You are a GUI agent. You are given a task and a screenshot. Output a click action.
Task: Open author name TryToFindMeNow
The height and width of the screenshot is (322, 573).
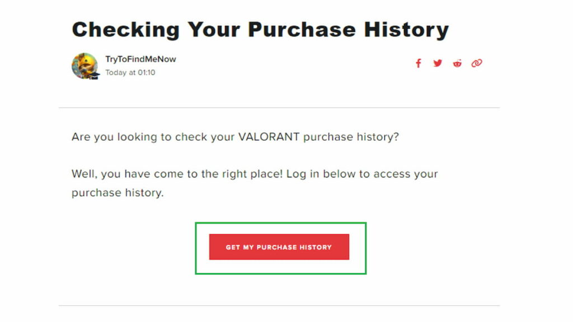point(140,59)
